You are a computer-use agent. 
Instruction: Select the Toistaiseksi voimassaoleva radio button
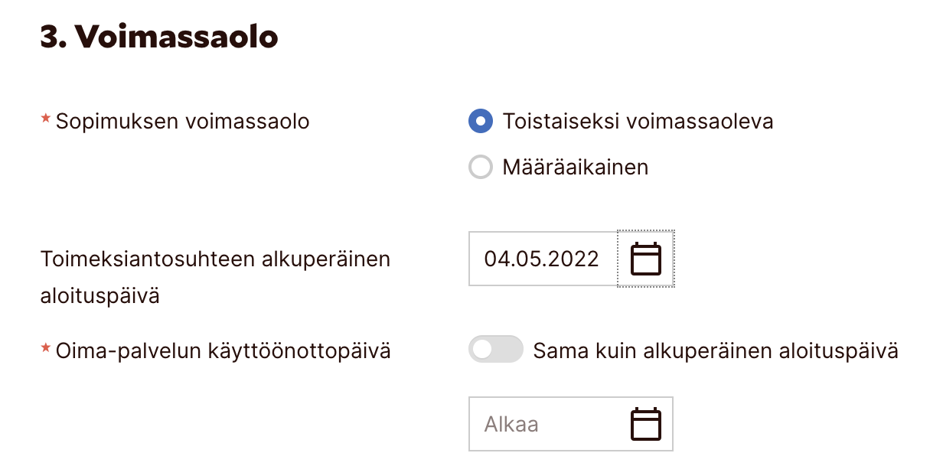(x=480, y=121)
